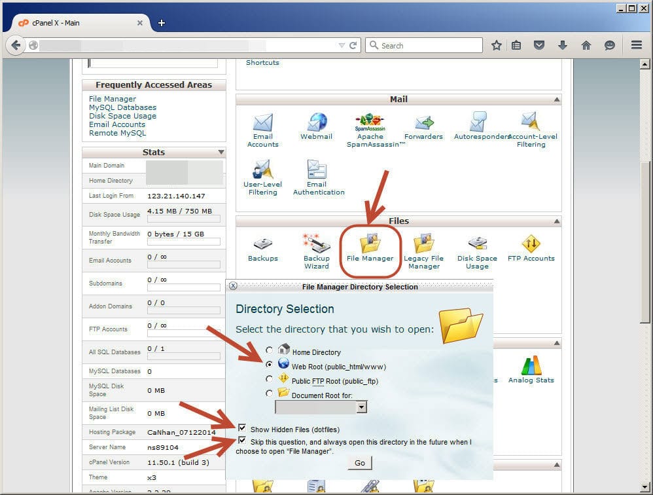
Task: Click the Forwarders mail icon
Action: tap(423, 122)
